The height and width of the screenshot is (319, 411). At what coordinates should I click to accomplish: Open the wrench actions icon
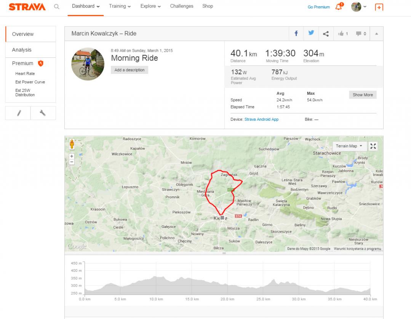[x=43, y=113]
